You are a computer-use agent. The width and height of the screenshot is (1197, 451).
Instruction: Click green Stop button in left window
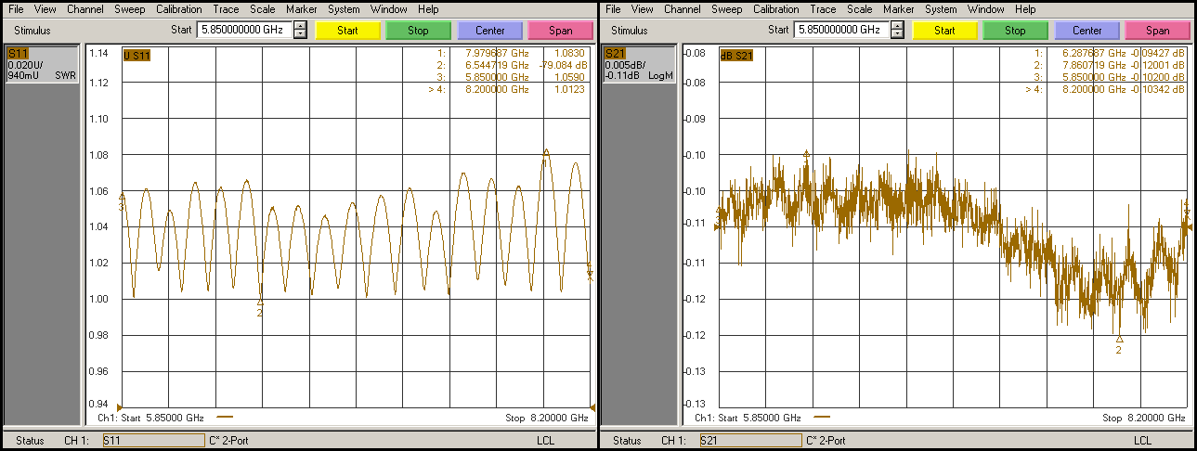tap(419, 30)
